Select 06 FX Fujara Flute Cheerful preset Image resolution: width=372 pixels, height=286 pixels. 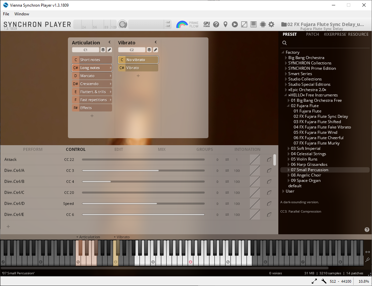click(x=318, y=138)
